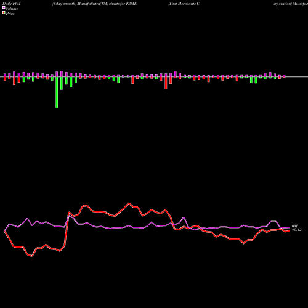Select the Volume legend label
The image size is (308, 308).
click(x=12, y=9)
